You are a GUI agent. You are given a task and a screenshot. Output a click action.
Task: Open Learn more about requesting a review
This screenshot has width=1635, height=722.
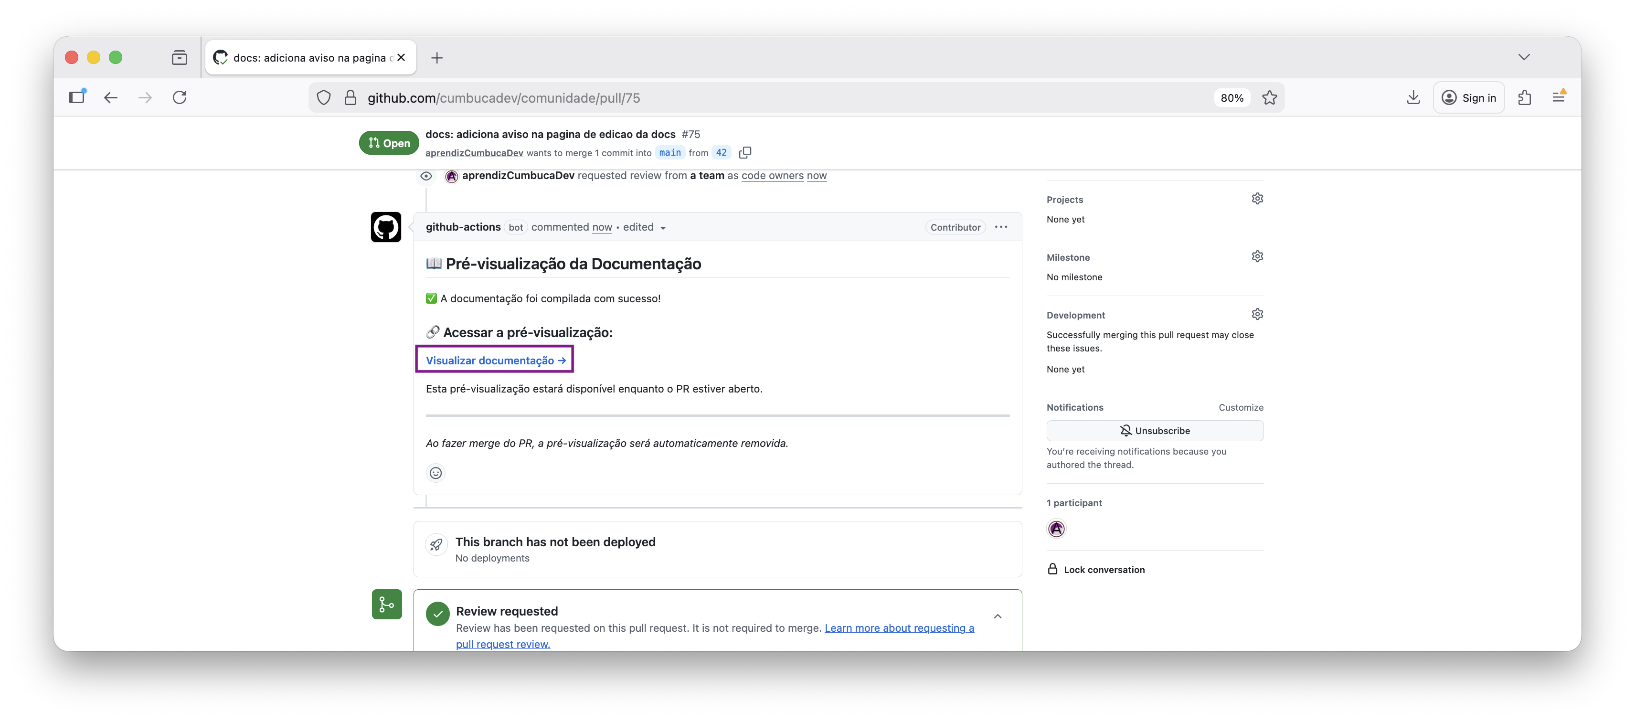point(715,636)
